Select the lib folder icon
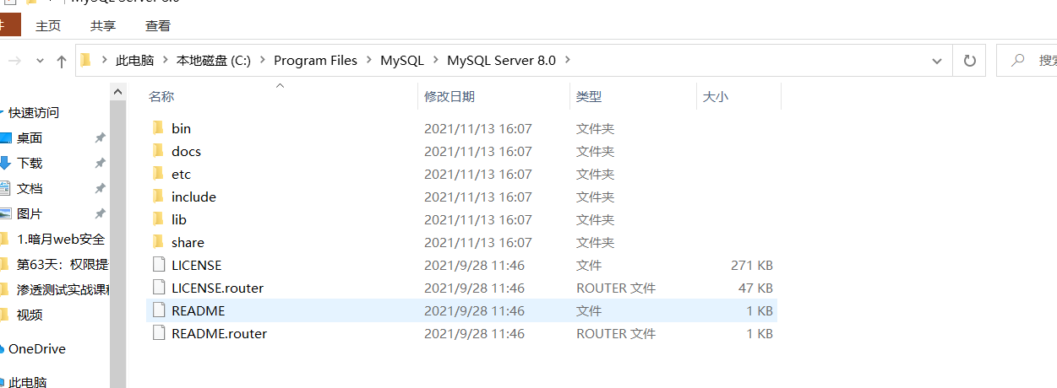The width and height of the screenshot is (1057, 388). [x=158, y=219]
